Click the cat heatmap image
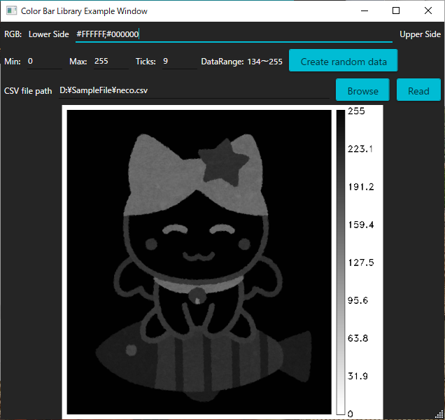Viewport: 445px width, 420px height. (199, 262)
